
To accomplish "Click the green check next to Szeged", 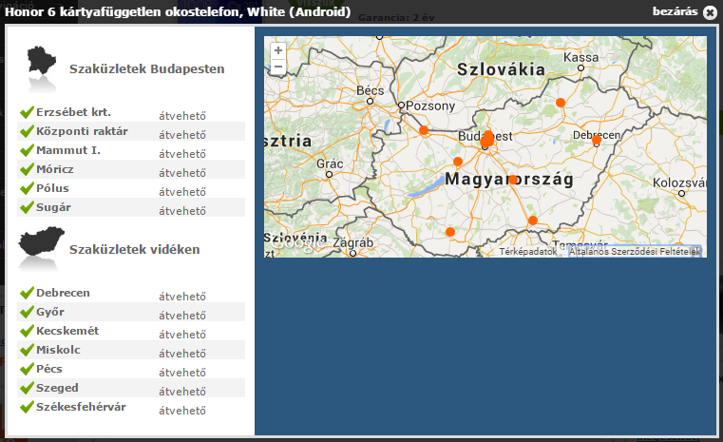I will [28, 387].
